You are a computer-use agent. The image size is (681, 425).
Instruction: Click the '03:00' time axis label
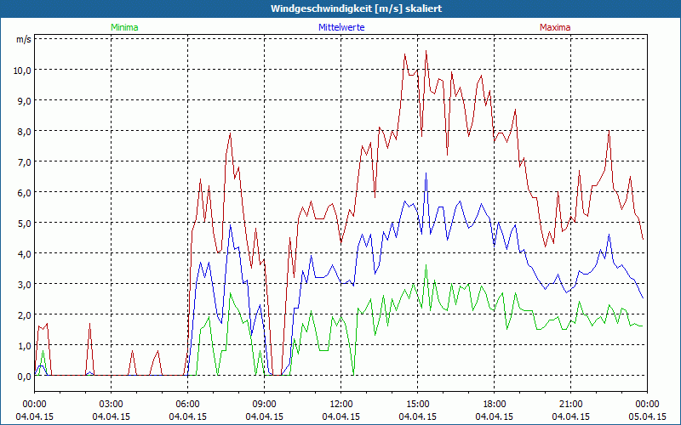pyautogui.click(x=112, y=405)
